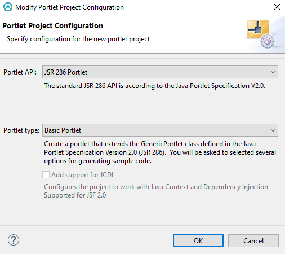Close the Modify Portlet Project Configuration dialog
The image size is (285, 254).
(277, 7)
